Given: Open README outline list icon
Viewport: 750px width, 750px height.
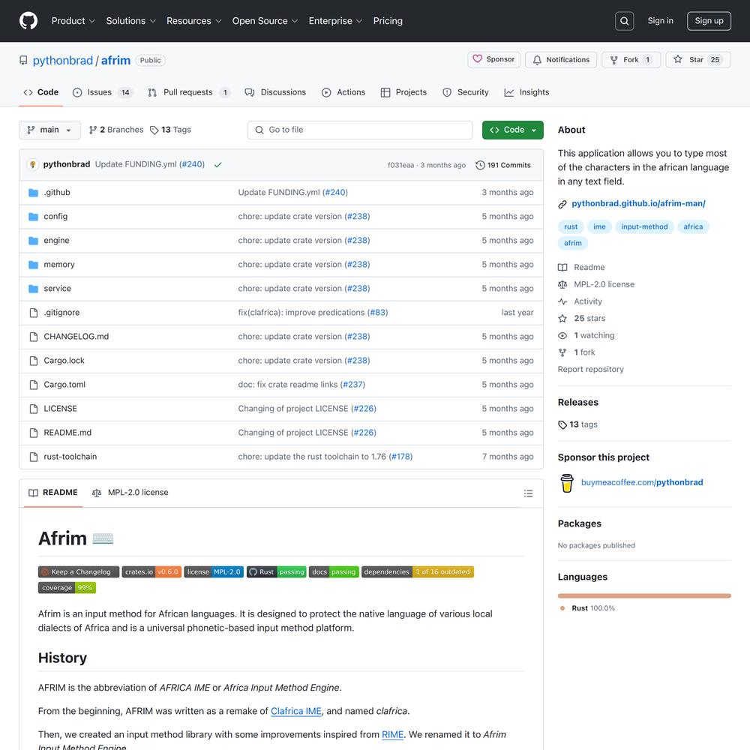Looking at the screenshot, I should point(528,493).
